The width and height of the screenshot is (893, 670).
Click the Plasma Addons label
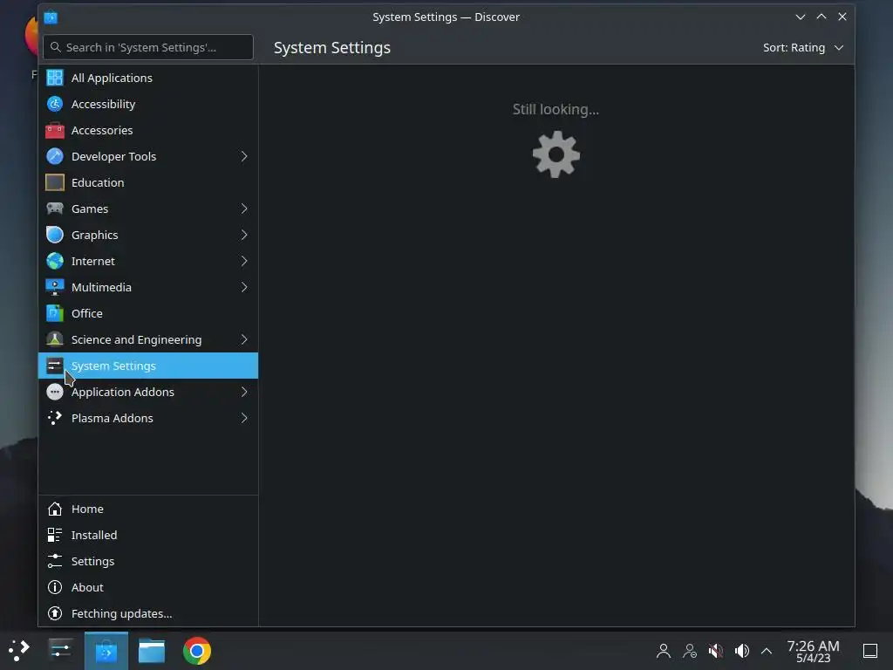(x=112, y=418)
